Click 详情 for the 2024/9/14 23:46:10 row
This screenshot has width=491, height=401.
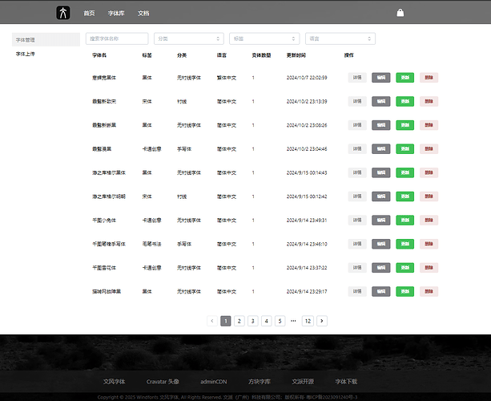tap(357, 244)
